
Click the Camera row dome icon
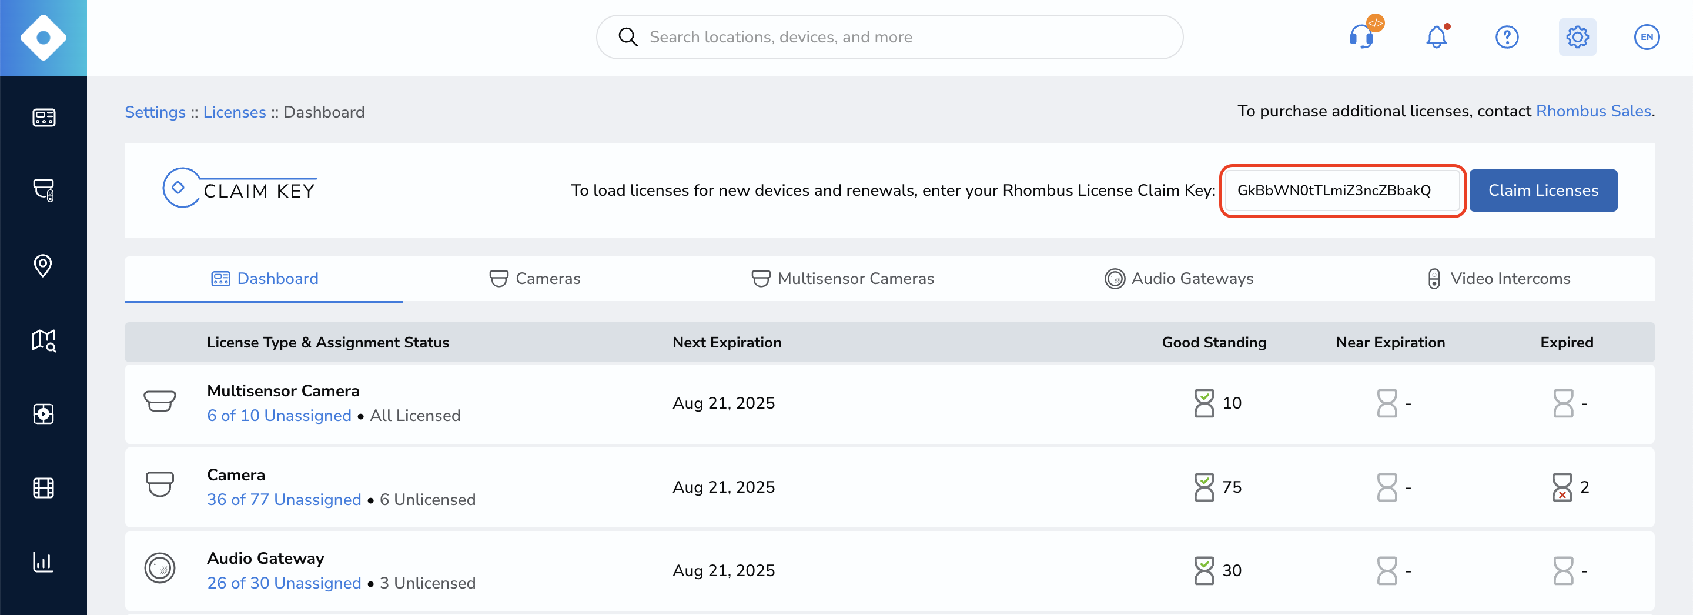click(x=160, y=484)
